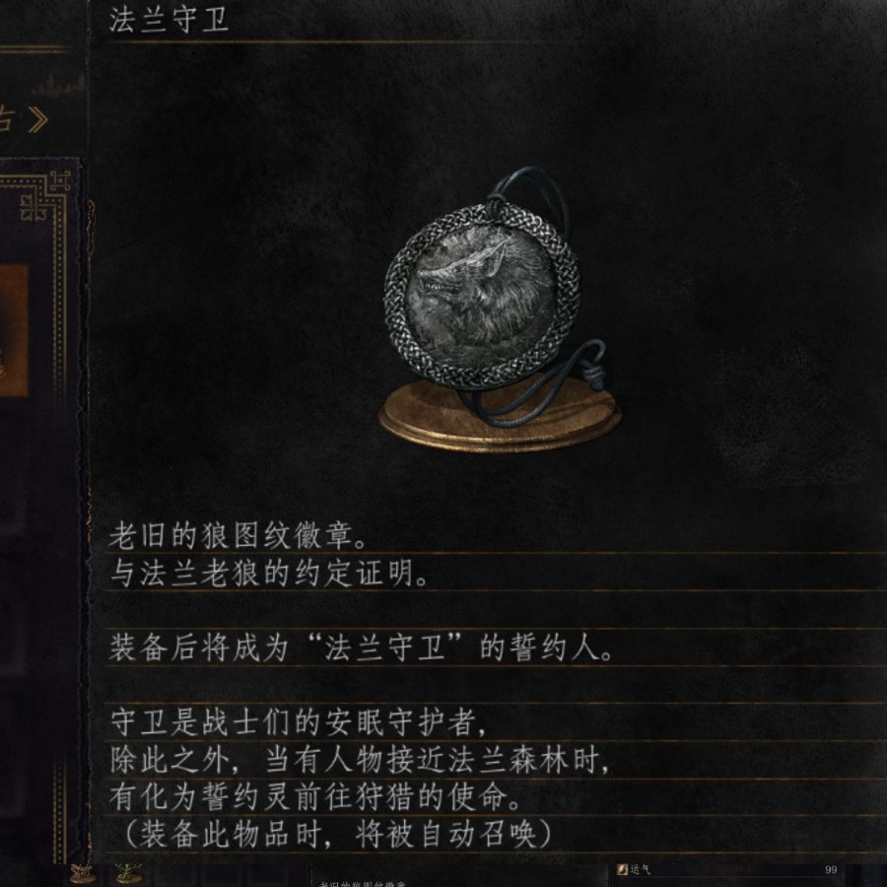Click the luck value 99
Image resolution: width=887 pixels, height=887 pixels.
[x=831, y=870]
